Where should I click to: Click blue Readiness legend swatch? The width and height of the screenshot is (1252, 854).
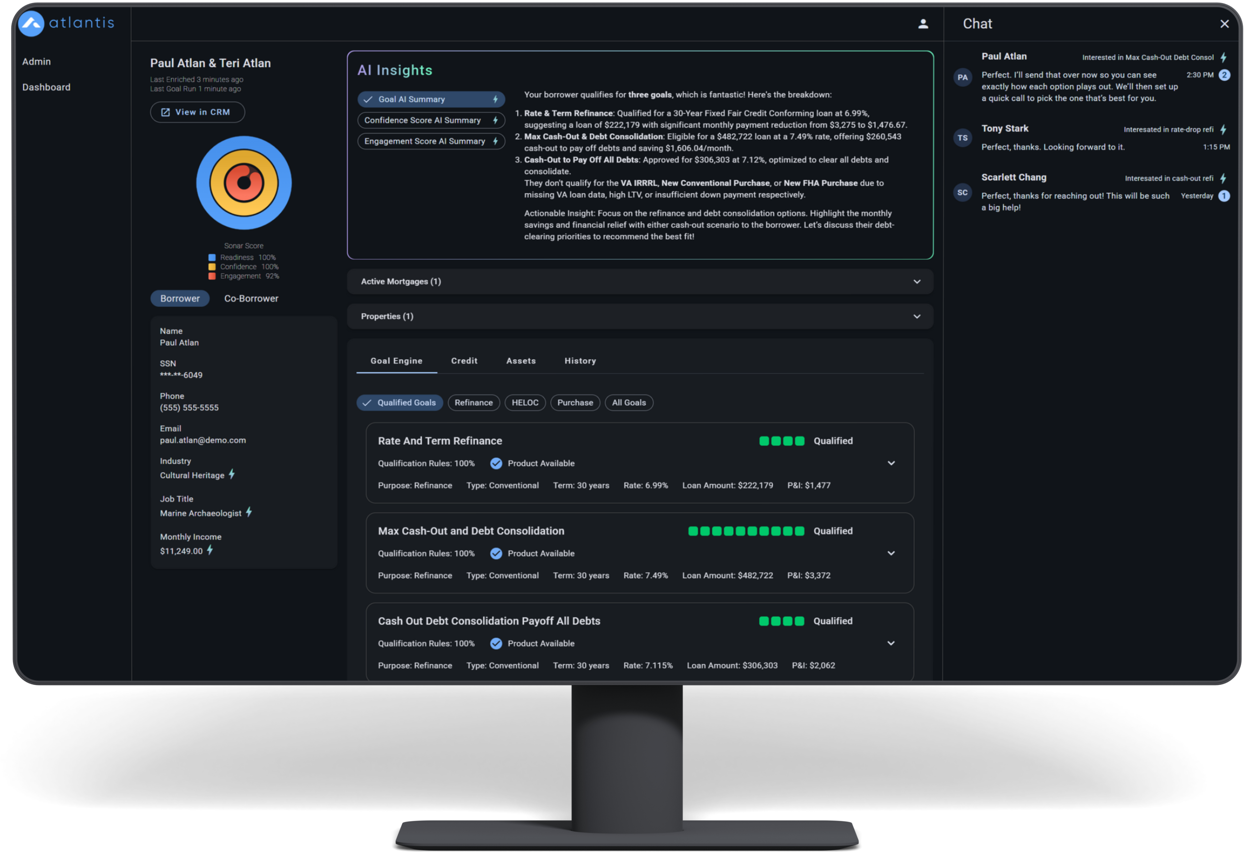[x=212, y=257]
